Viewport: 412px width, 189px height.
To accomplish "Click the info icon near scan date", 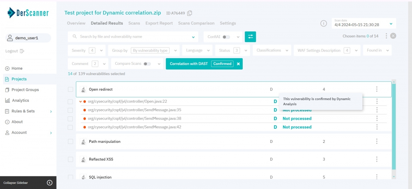I will pos(323,23).
